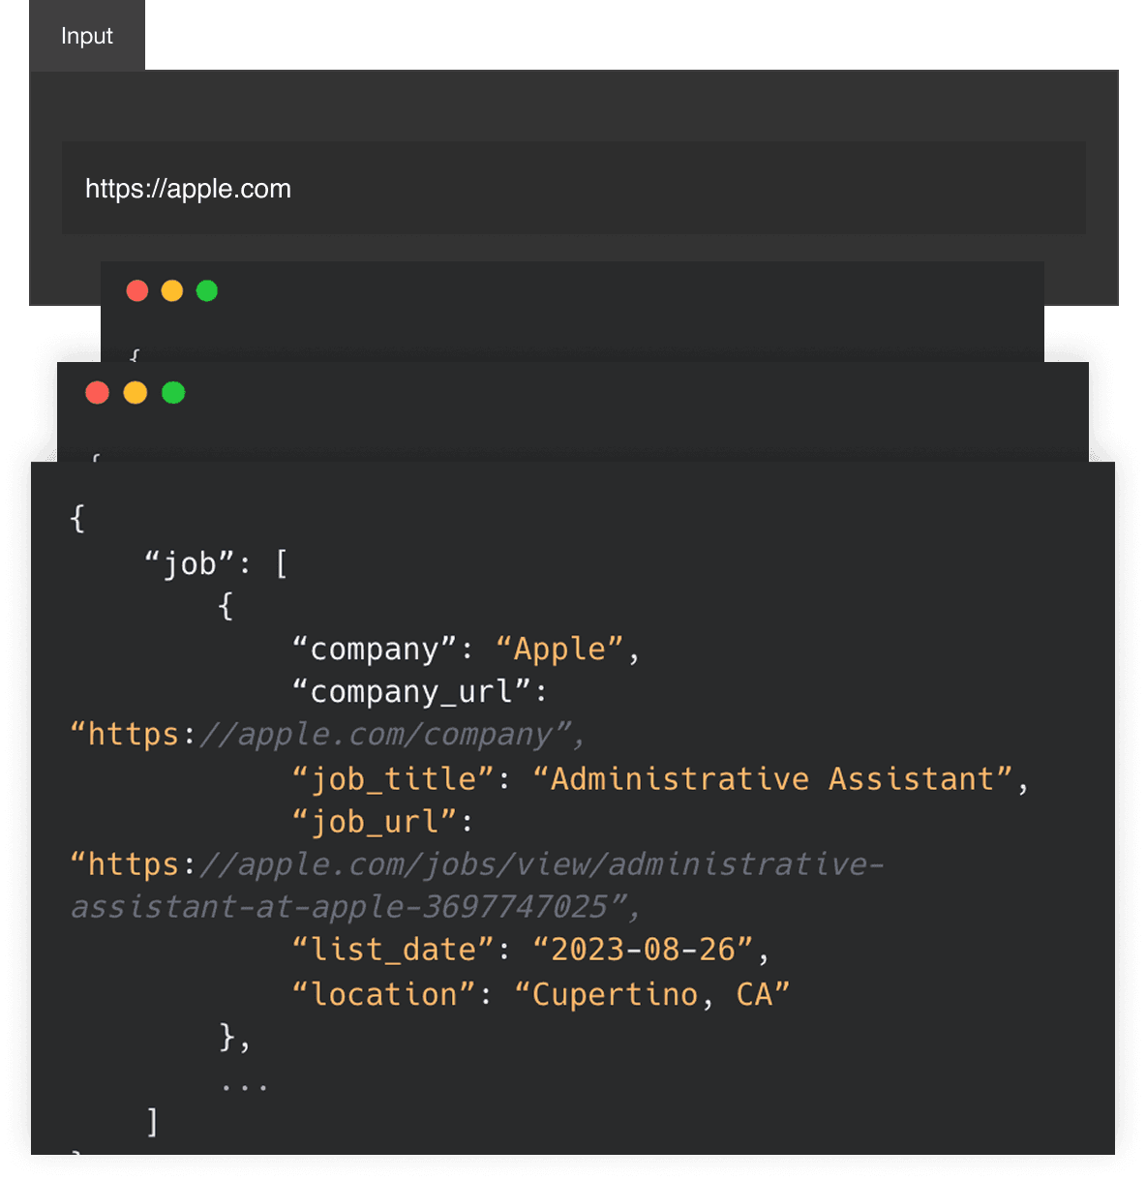Close the rear-most code window with red dot

137,290
